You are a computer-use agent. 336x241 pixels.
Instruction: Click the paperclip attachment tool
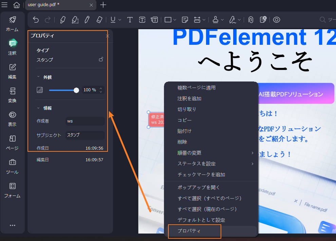pyautogui.click(x=250, y=20)
